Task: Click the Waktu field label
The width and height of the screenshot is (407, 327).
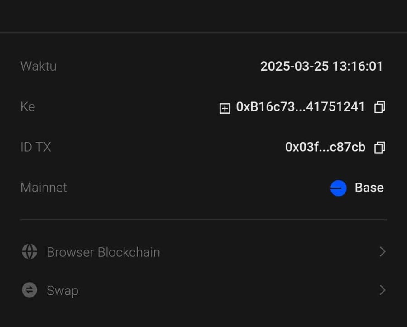Action: click(x=38, y=66)
